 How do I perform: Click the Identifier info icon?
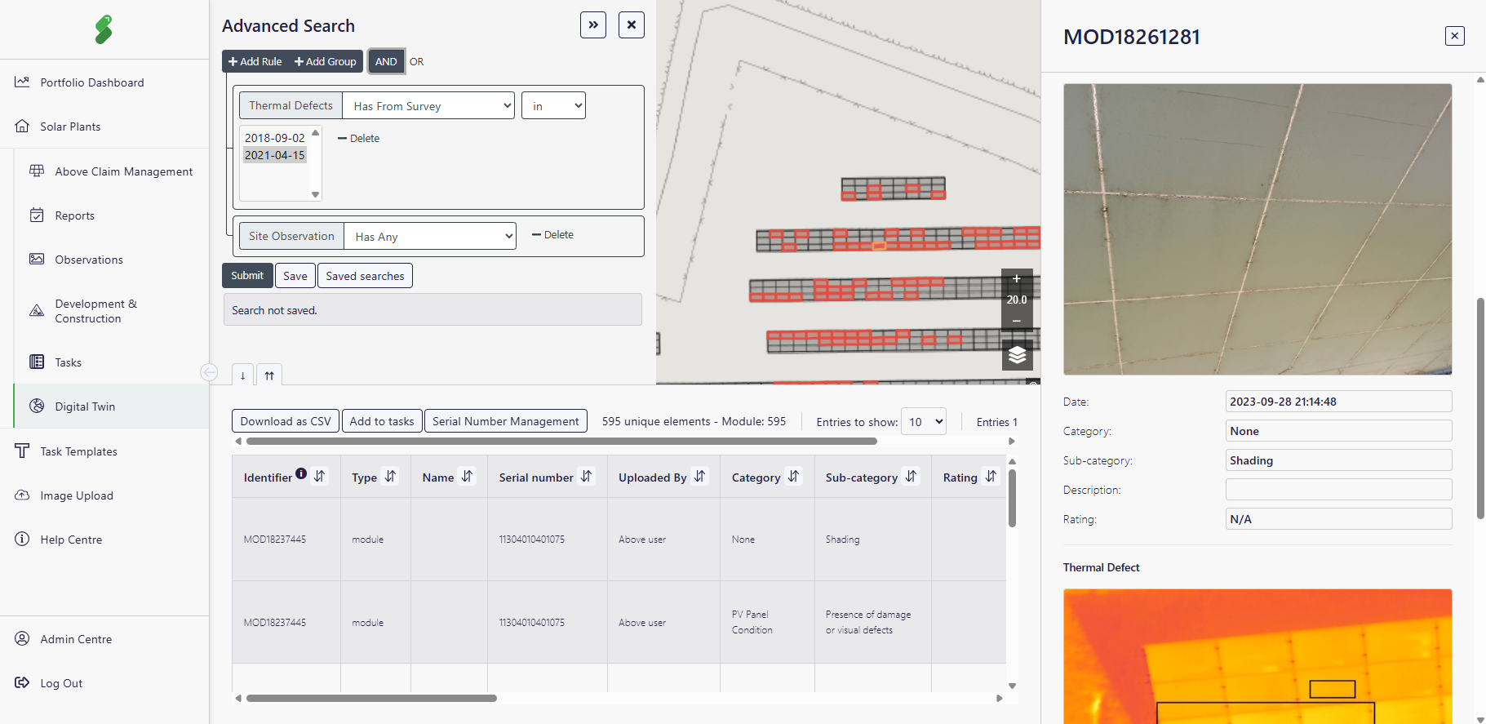click(301, 473)
